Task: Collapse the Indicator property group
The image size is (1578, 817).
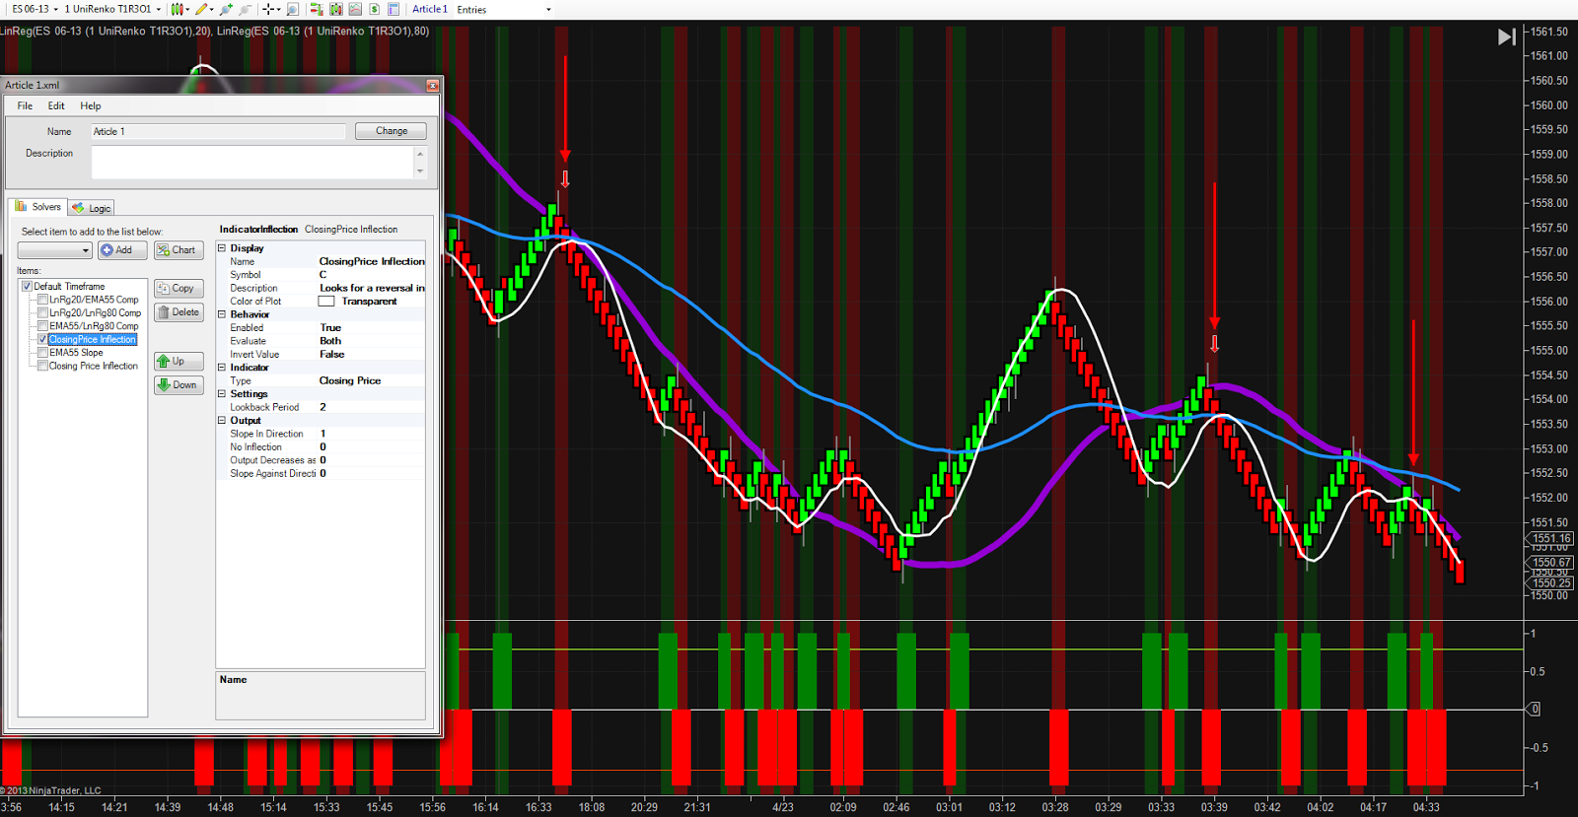Action: point(222,368)
